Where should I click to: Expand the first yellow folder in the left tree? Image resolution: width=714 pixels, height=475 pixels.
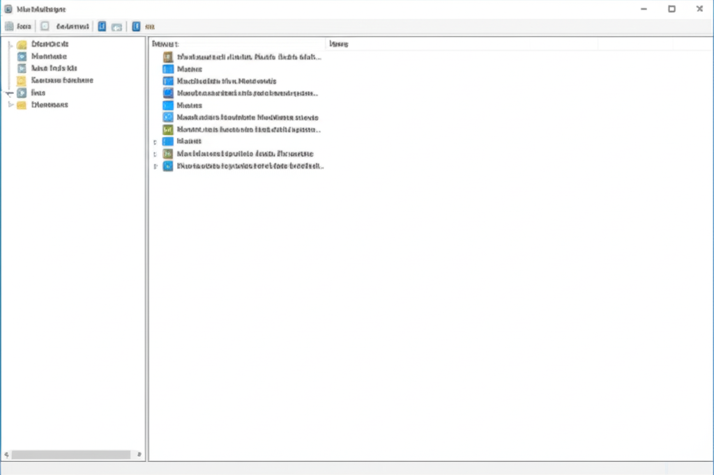click(x=10, y=45)
